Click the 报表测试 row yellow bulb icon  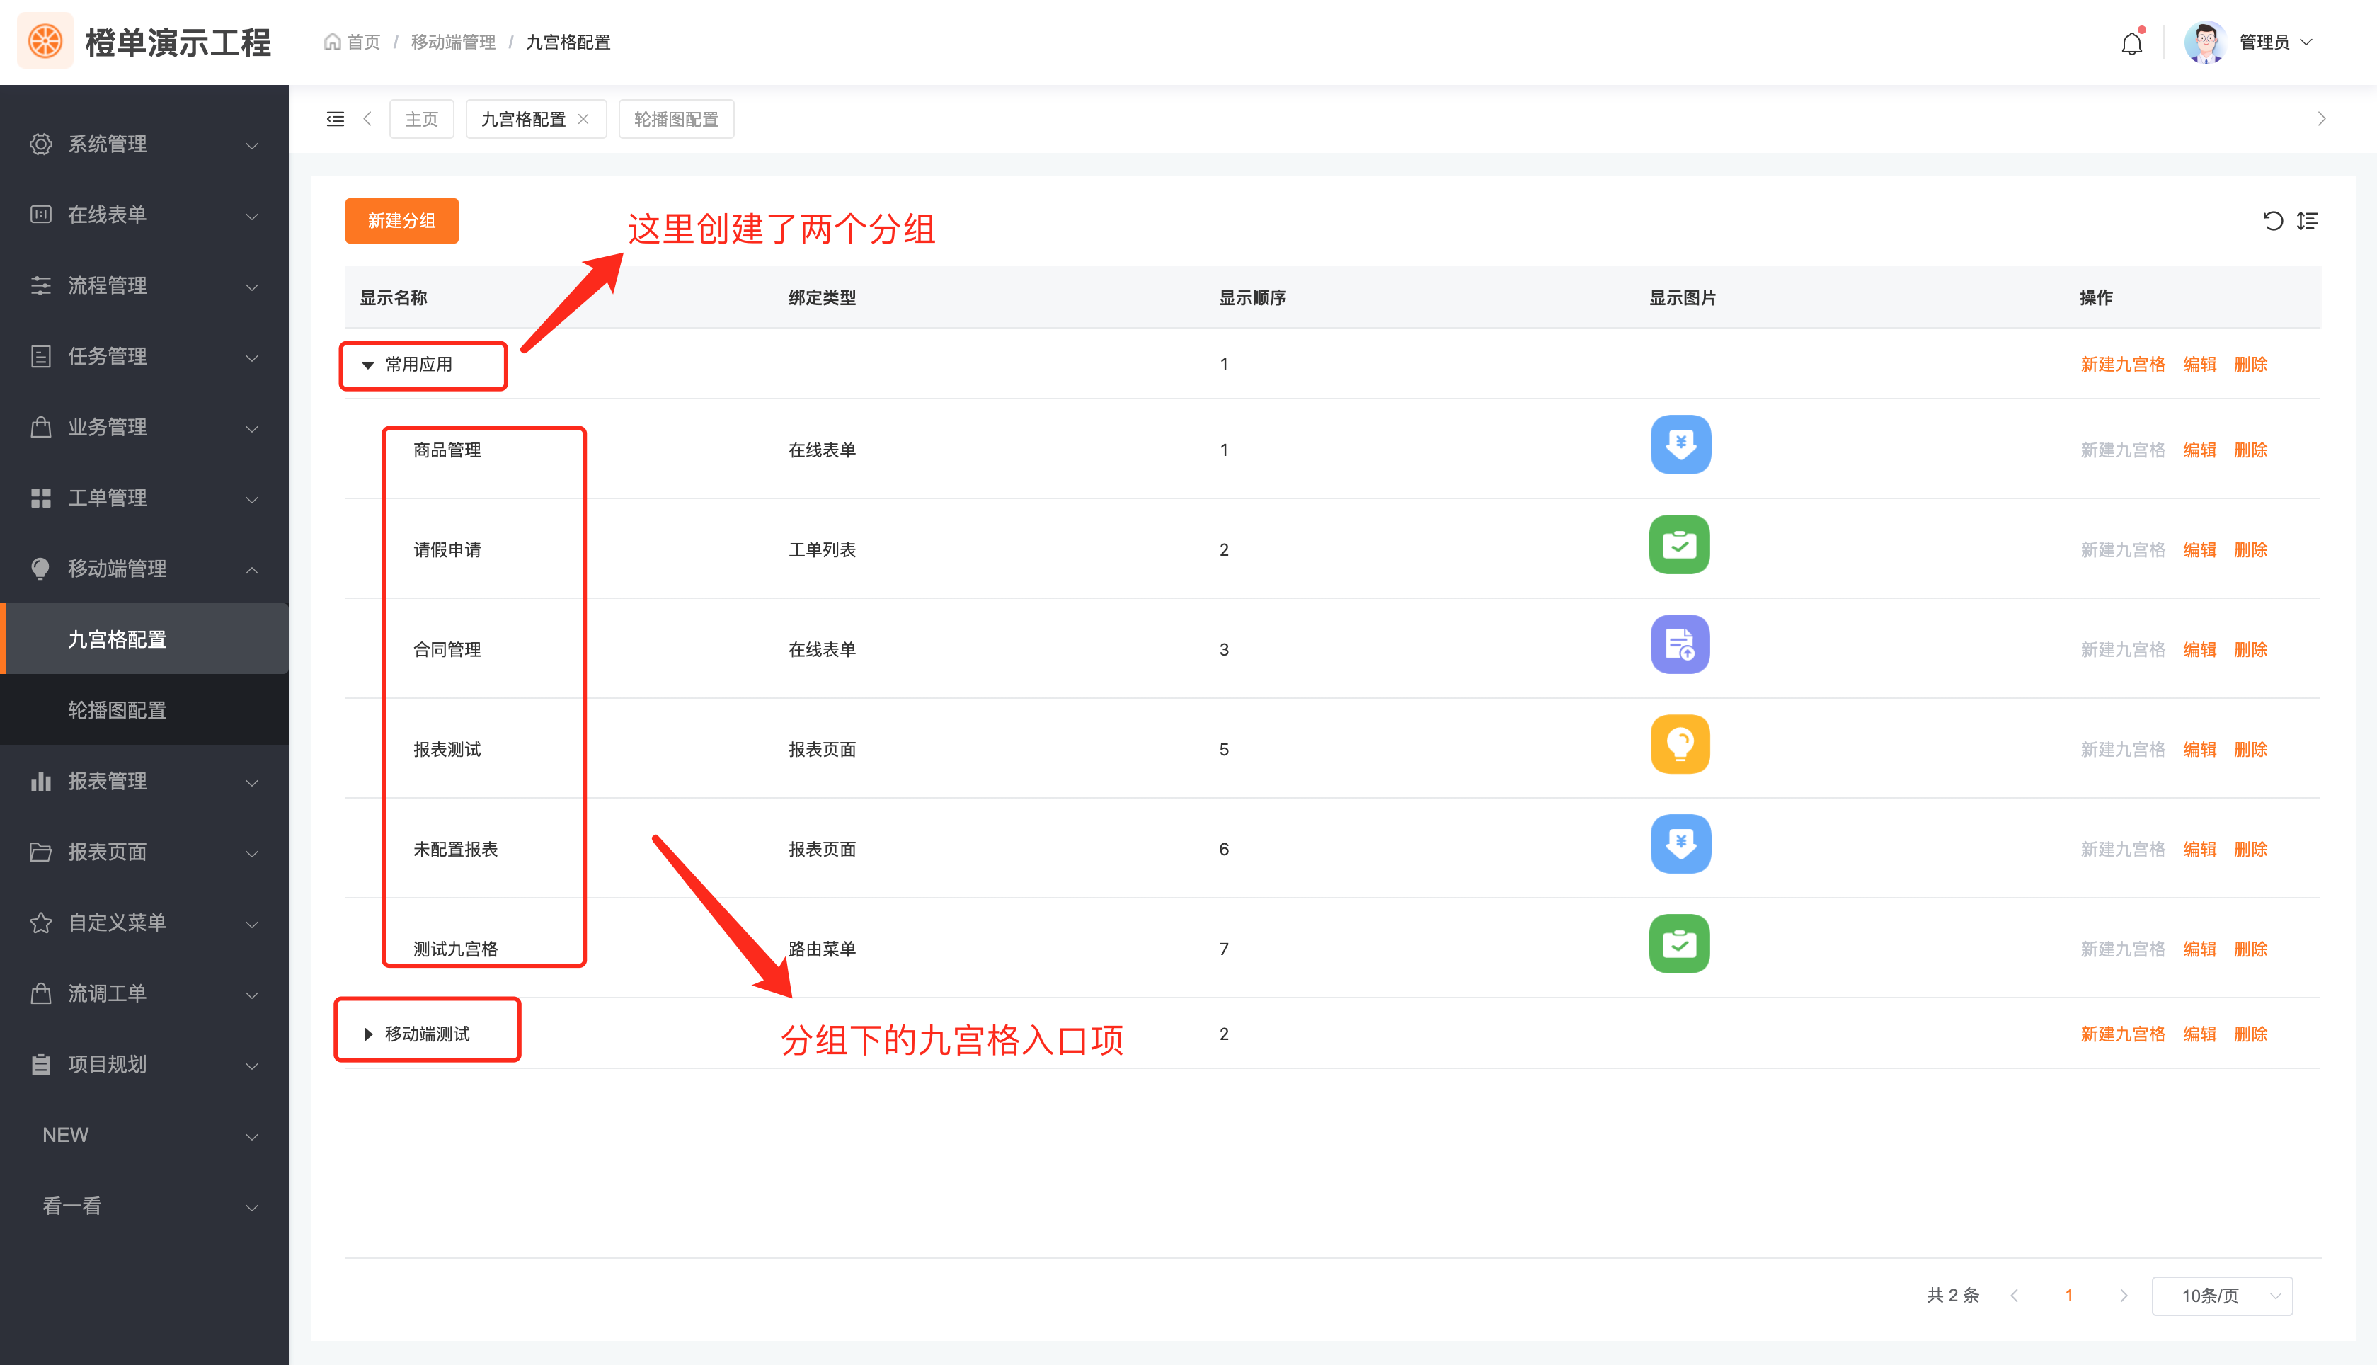pyautogui.click(x=1680, y=744)
